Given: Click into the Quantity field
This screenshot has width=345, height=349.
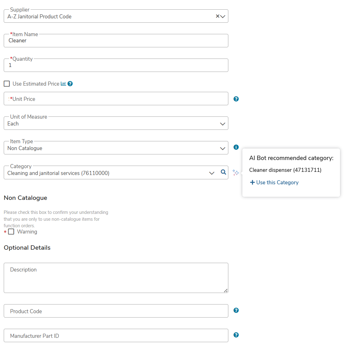Looking at the screenshot, I should point(116,65).
